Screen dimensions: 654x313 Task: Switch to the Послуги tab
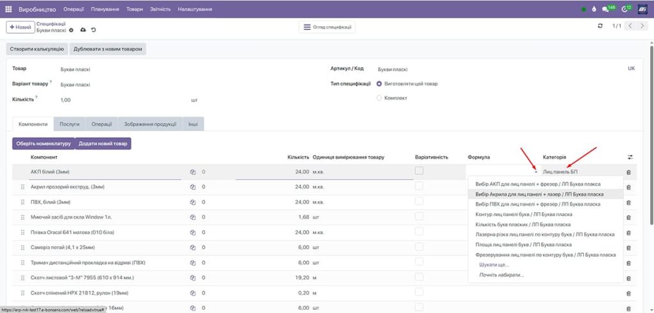pos(70,124)
